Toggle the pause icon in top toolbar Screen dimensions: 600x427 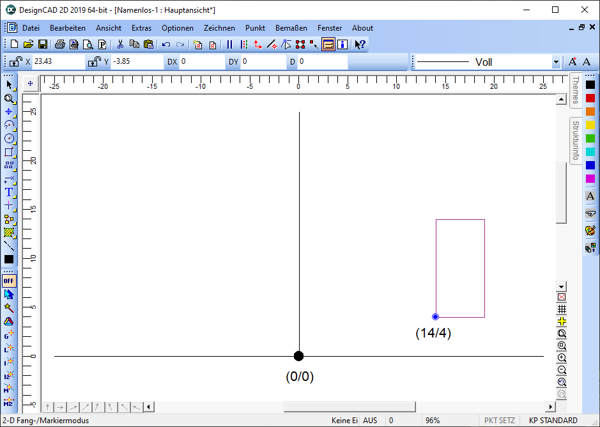pos(229,44)
